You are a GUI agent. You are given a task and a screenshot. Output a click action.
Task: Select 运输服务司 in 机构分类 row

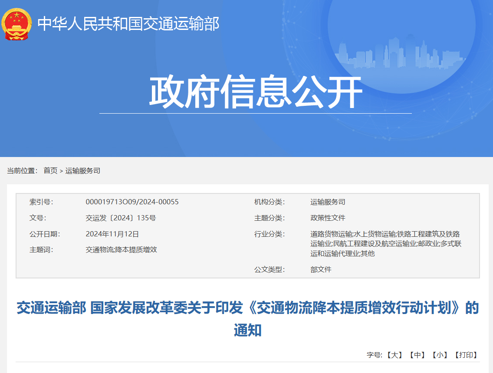click(x=328, y=202)
